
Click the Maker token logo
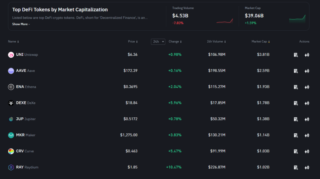tap(11, 135)
